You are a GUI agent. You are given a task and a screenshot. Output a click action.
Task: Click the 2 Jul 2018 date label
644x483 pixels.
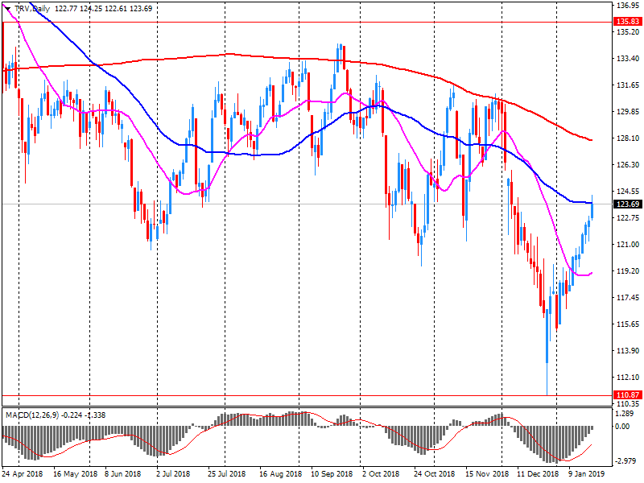173,474
